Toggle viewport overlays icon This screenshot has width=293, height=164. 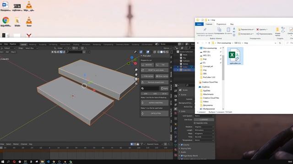[x=148, y=52]
